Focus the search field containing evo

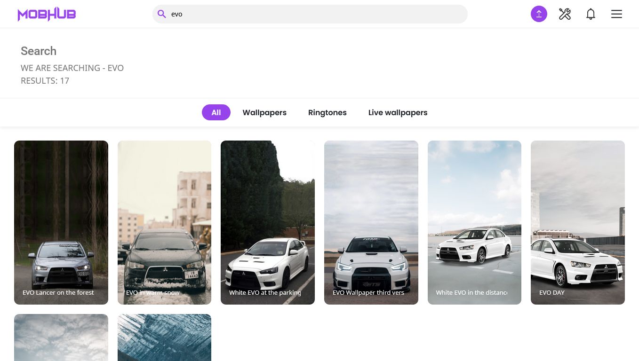[x=310, y=14]
